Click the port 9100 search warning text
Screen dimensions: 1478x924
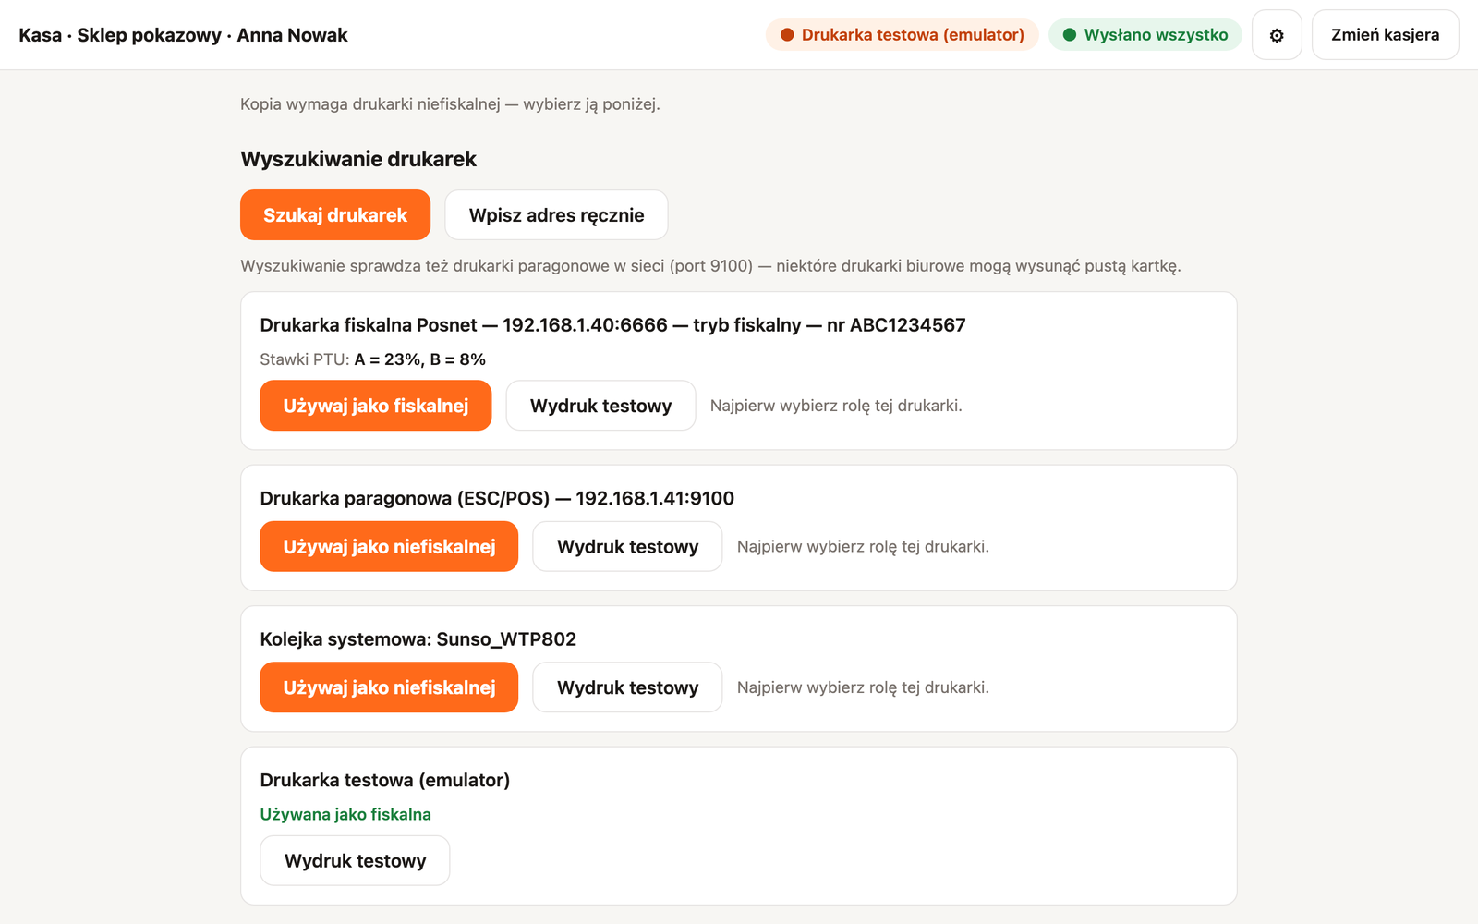click(710, 266)
